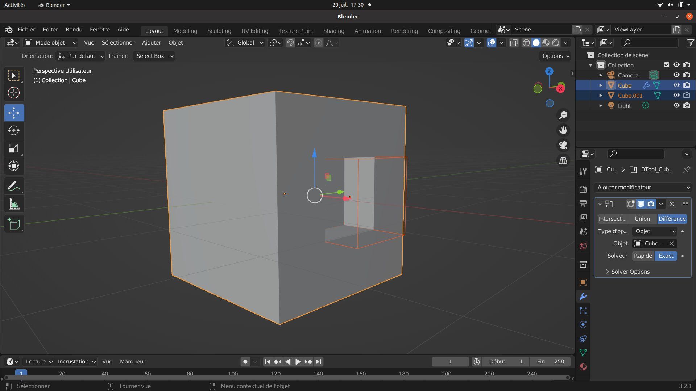Select the Measure tool

pyautogui.click(x=14, y=204)
